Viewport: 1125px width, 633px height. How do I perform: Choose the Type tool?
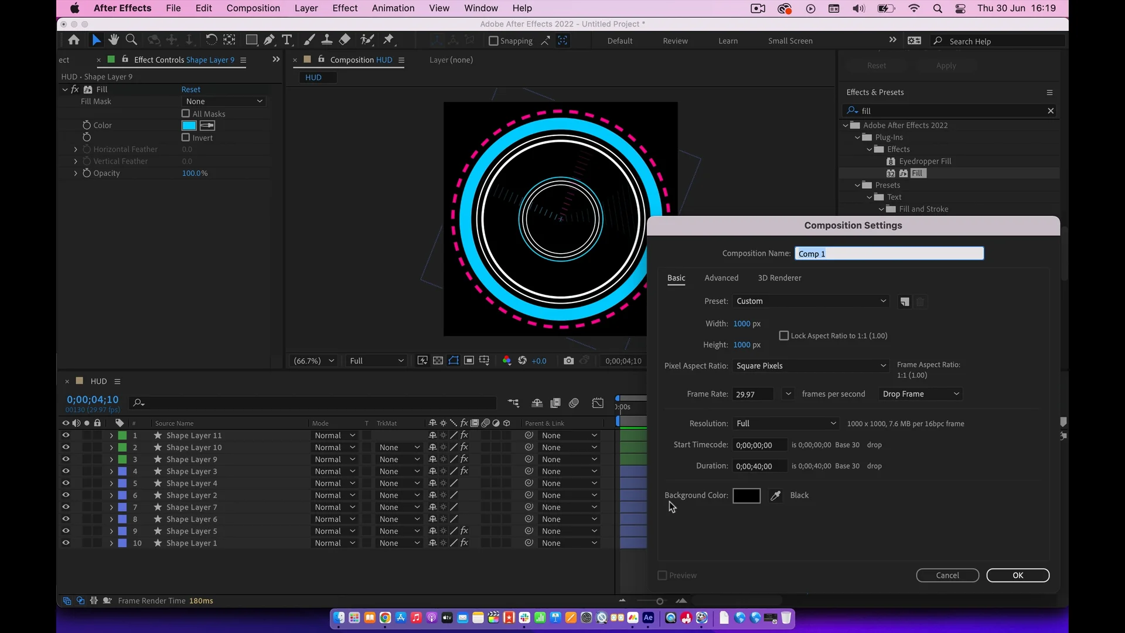pos(287,40)
